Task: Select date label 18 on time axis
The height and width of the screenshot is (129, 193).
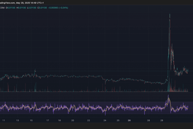Action: pos(59,120)
